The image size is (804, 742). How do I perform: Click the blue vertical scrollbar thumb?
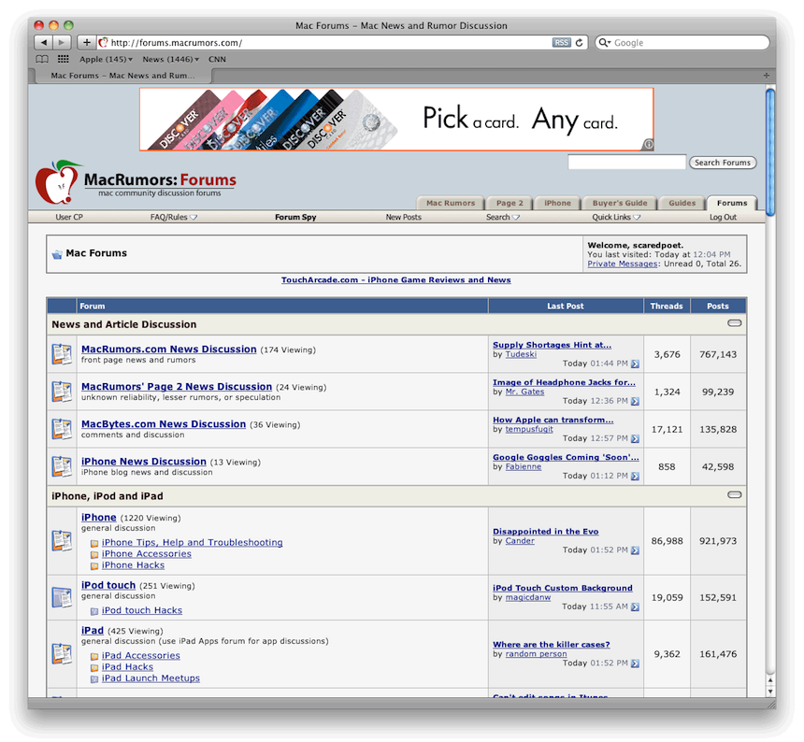coord(769,152)
